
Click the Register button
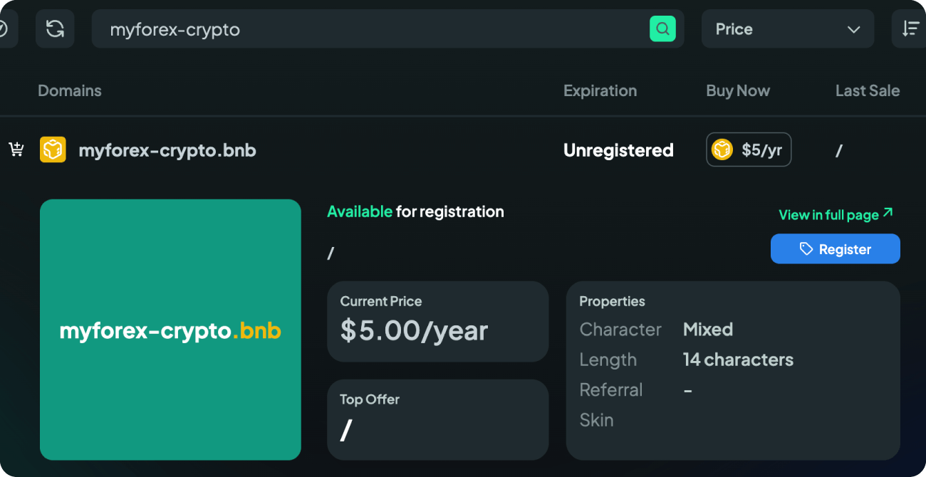click(836, 249)
